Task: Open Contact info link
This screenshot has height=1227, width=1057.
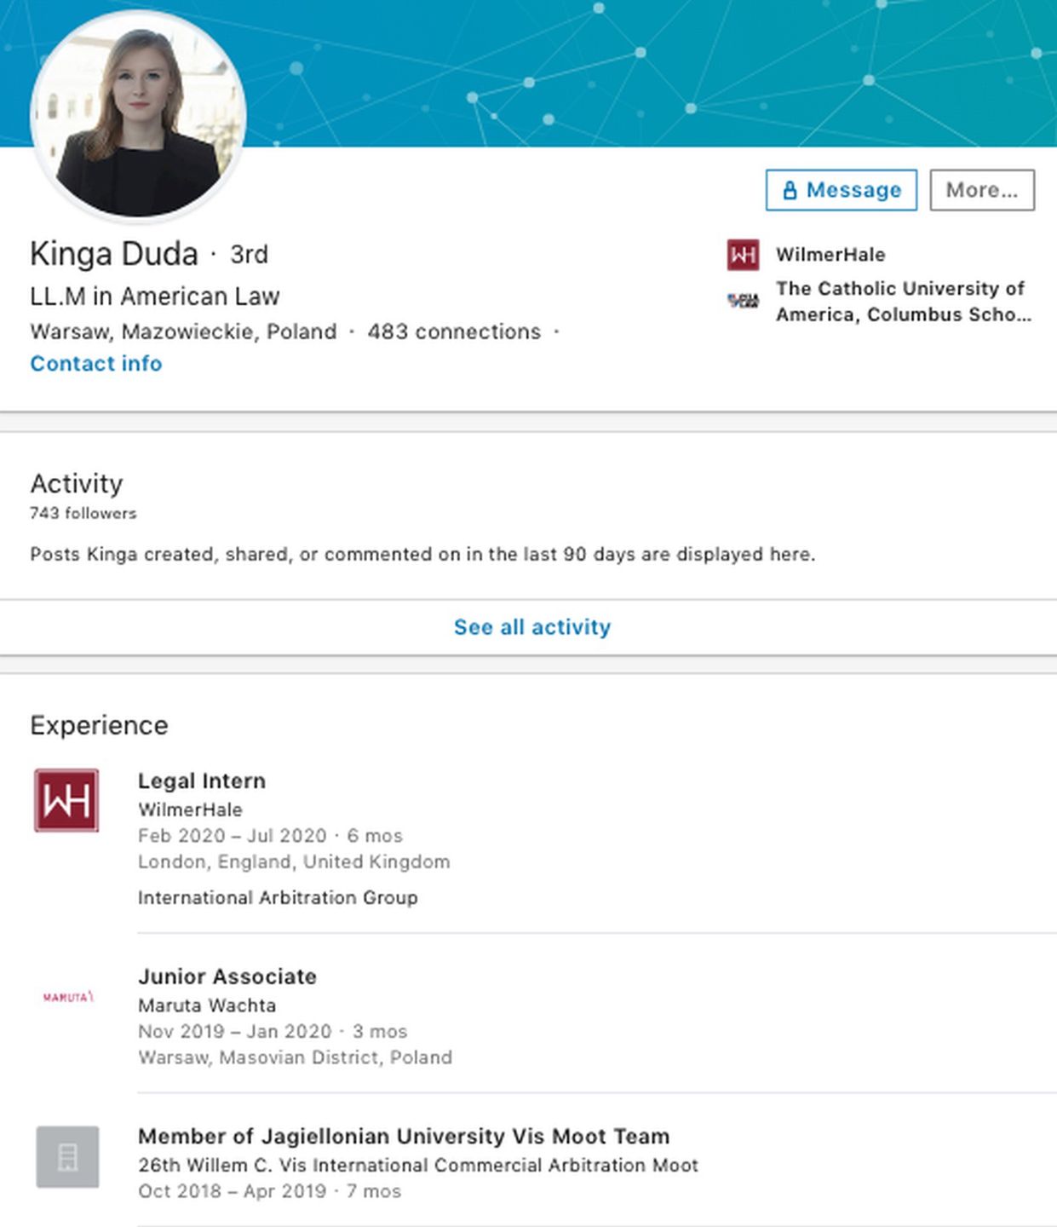Action: click(95, 364)
